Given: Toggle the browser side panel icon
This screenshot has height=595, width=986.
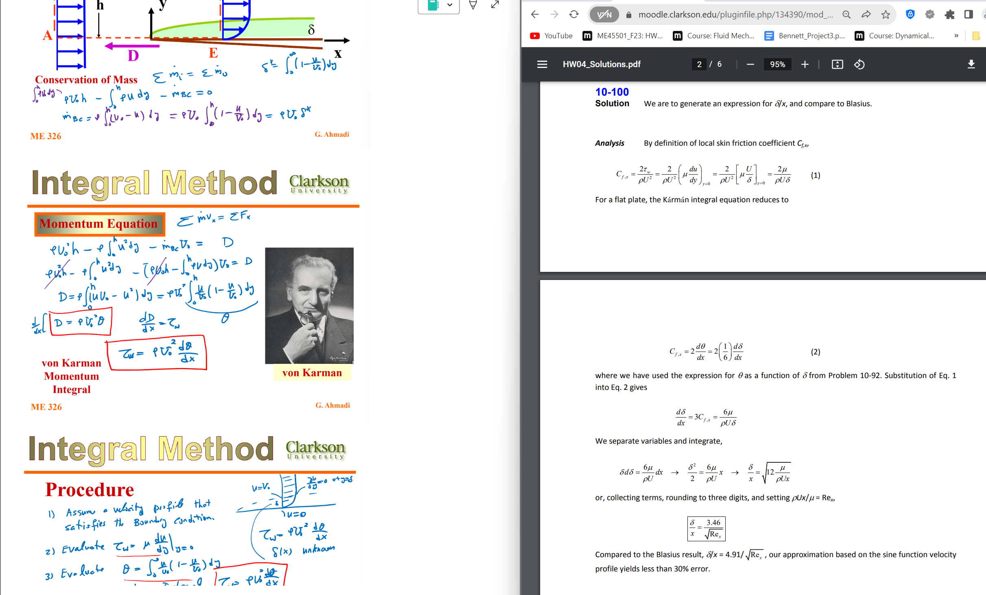Looking at the screenshot, I should point(969,15).
